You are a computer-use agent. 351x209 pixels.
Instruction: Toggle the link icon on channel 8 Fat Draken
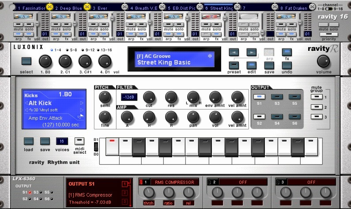pos(312,7)
